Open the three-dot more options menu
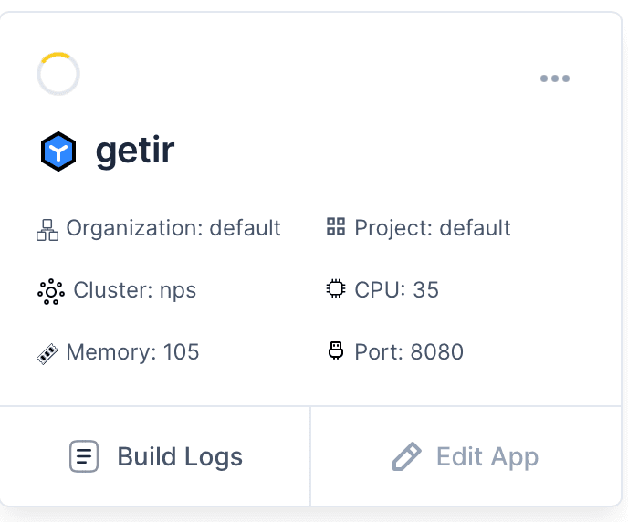This screenshot has width=628, height=522. 555,78
